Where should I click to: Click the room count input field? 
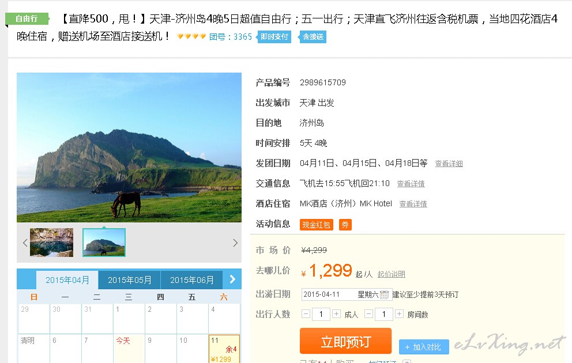pos(384,314)
